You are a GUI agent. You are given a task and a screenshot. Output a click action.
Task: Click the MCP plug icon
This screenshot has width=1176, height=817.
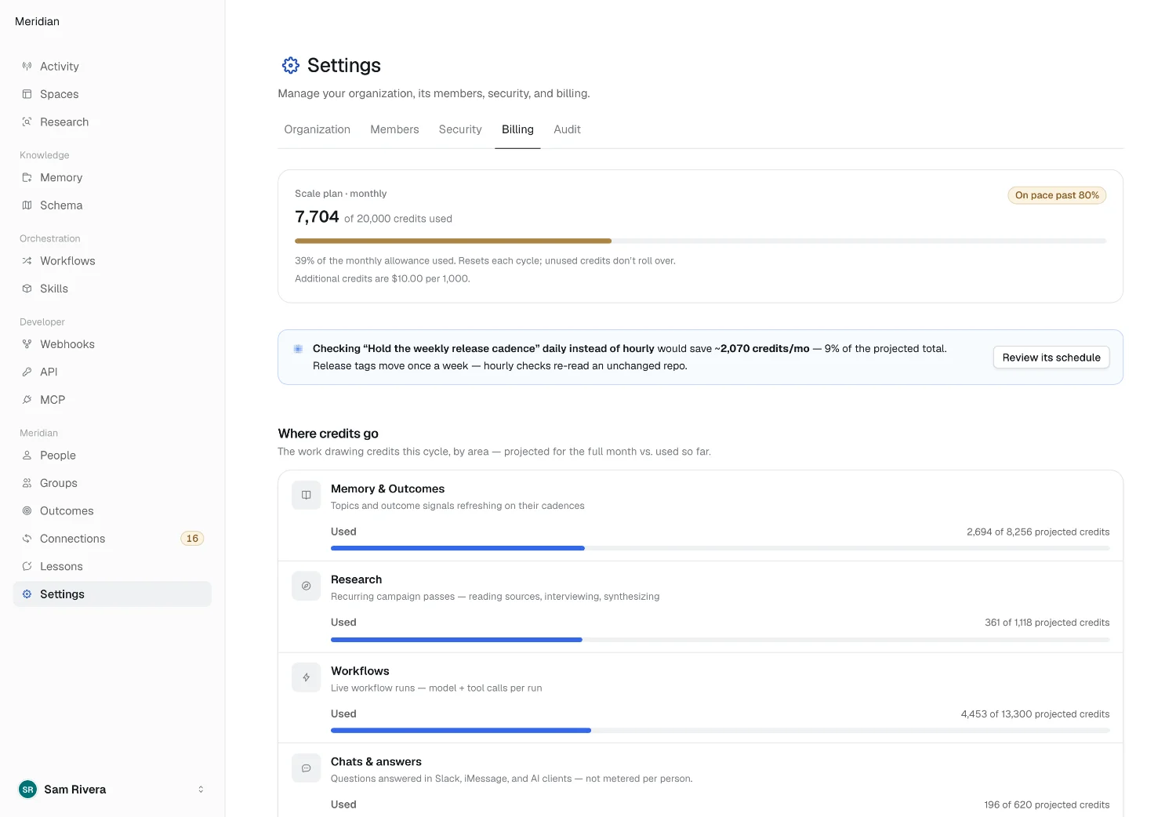click(27, 400)
